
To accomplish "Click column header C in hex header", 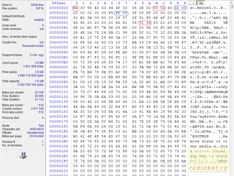I will point(164,3).
